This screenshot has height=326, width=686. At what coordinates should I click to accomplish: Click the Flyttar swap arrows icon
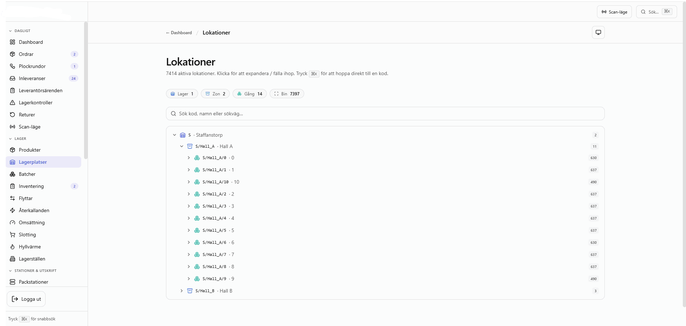pyautogui.click(x=12, y=198)
